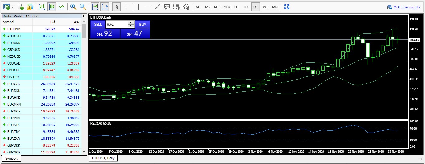The image size is (425, 164).
Task: Click the Market Watch vertical scrollbar
Action: click(x=84, y=87)
